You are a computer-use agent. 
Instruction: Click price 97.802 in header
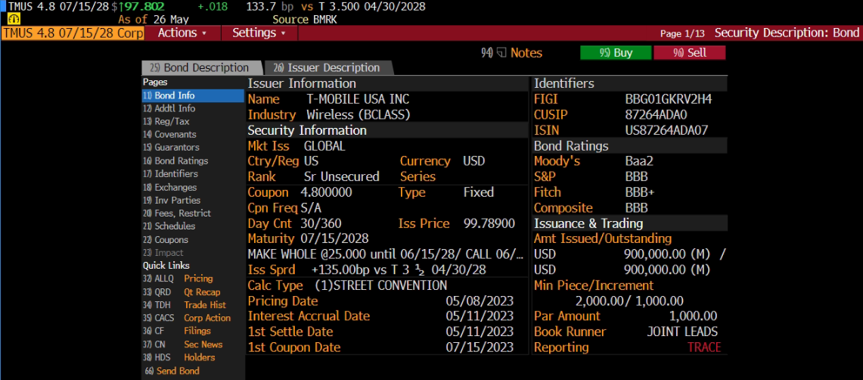tap(141, 7)
